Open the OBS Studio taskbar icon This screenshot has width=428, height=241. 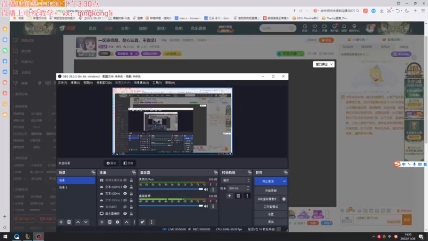(39, 237)
